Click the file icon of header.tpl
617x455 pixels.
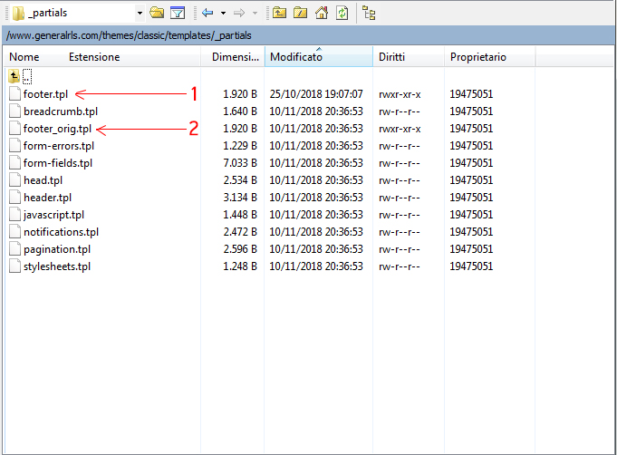pos(15,198)
